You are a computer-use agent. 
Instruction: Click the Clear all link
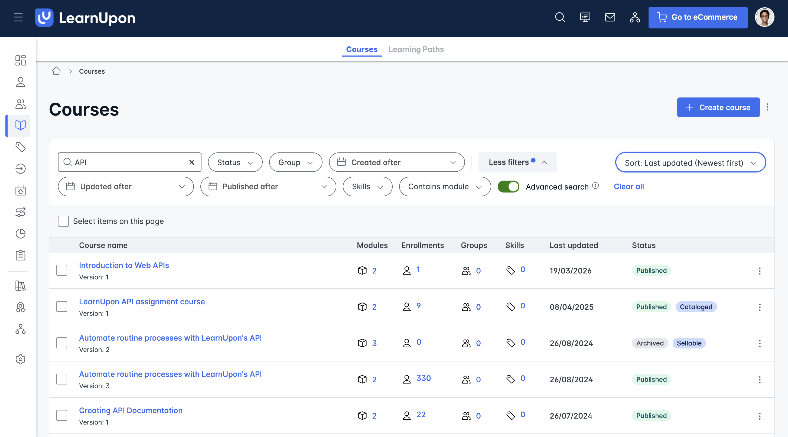click(x=629, y=187)
